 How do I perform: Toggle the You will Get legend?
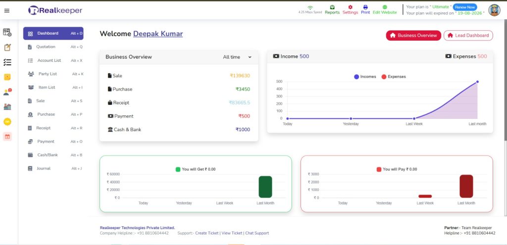point(195,169)
